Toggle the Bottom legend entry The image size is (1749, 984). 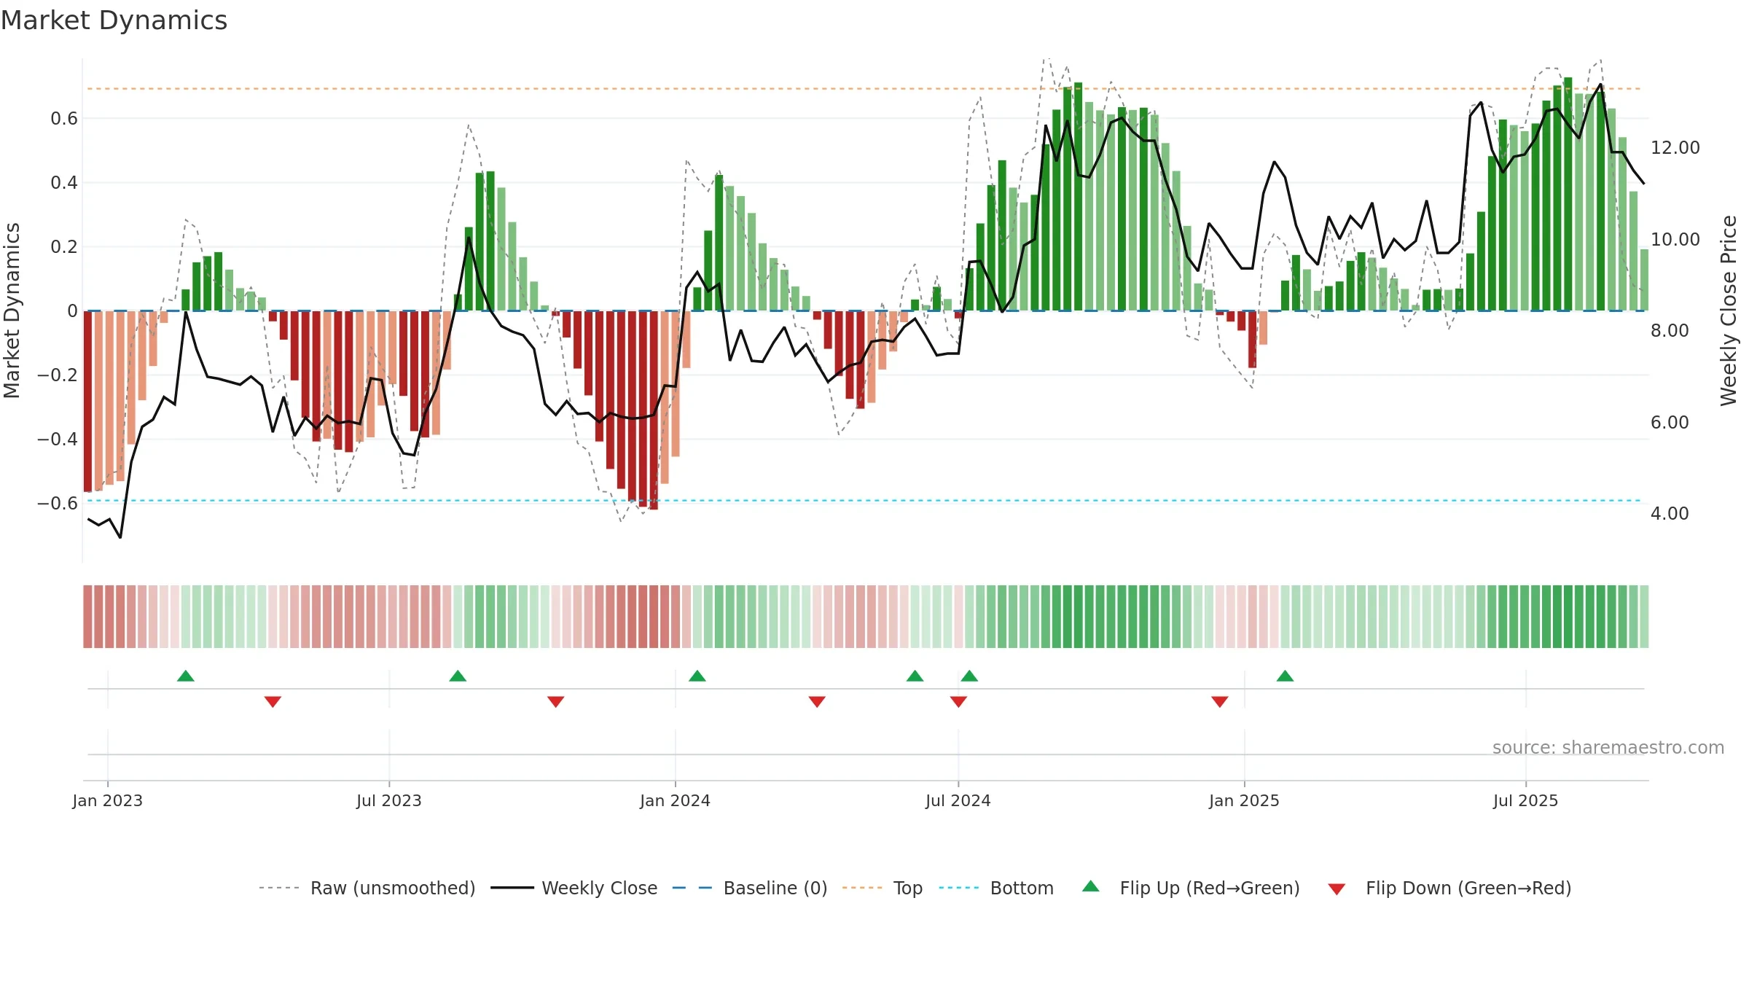coord(996,888)
